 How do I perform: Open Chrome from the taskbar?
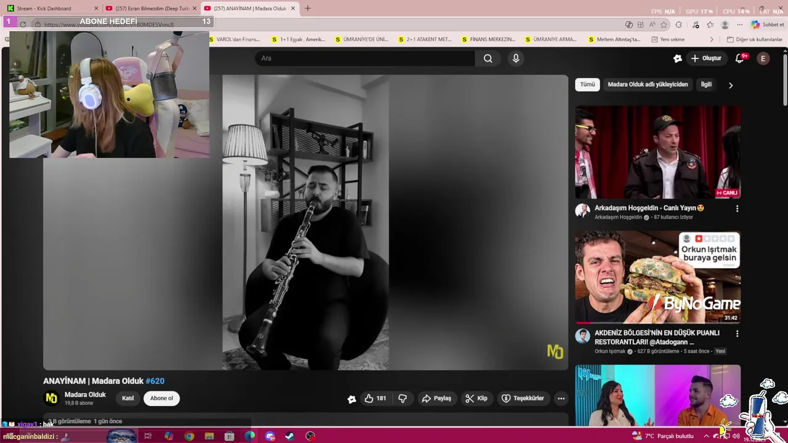pos(189,436)
